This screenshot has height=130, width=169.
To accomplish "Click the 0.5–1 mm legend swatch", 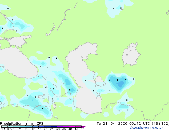I will tap(11, 127).
